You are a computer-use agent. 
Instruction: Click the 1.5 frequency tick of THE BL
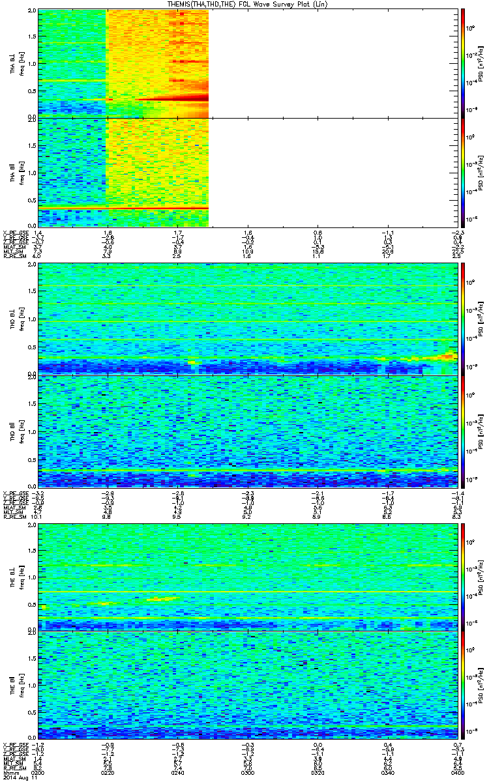31,550
